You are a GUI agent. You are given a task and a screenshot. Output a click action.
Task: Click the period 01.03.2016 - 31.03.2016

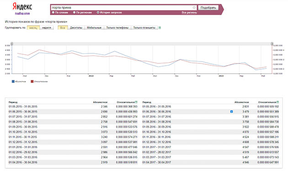[23, 157]
